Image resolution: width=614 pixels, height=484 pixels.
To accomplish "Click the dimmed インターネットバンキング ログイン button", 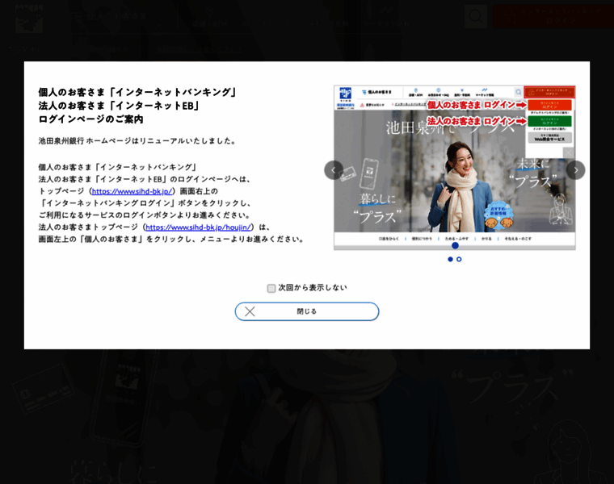I will click(553, 16).
